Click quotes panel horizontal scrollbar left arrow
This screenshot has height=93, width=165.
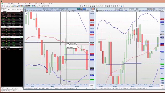point(2,87)
